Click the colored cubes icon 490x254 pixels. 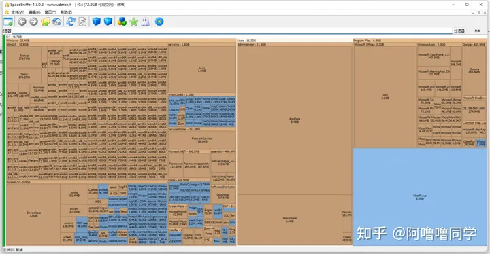coord(122,22)
